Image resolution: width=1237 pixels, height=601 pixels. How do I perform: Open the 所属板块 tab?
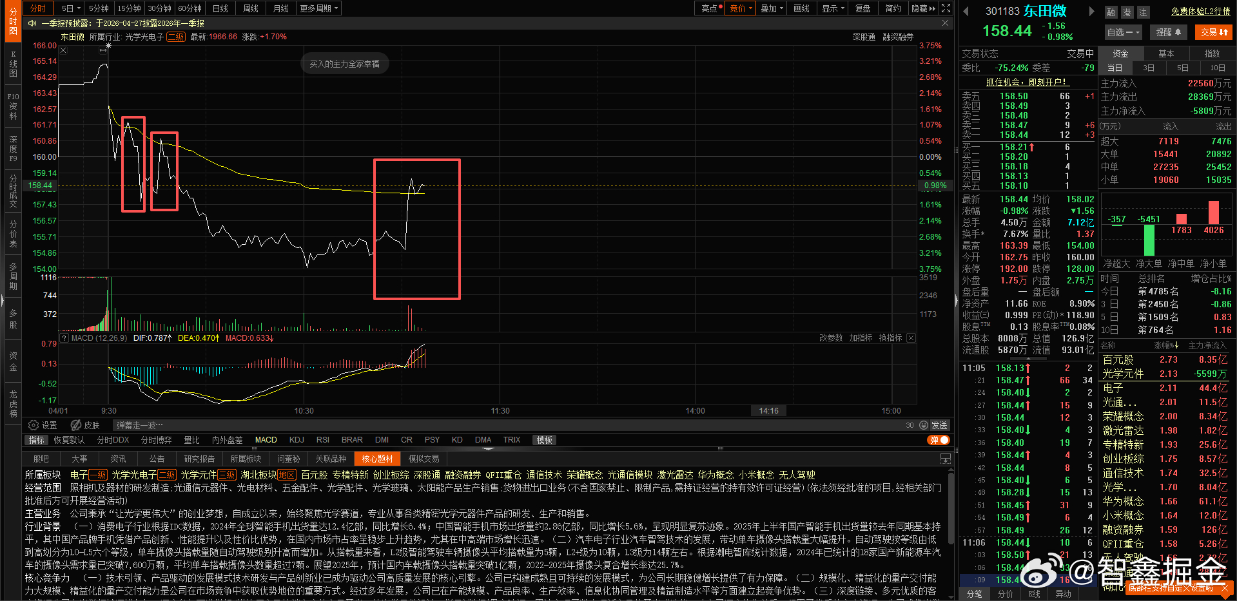(246, 459)
